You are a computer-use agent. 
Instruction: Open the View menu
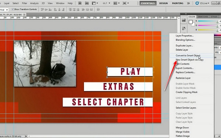[x=50, y=3]
